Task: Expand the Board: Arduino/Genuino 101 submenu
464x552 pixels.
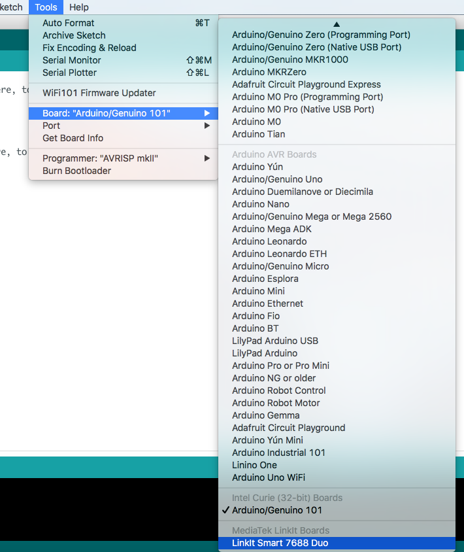Action: [x=124, y=113]
